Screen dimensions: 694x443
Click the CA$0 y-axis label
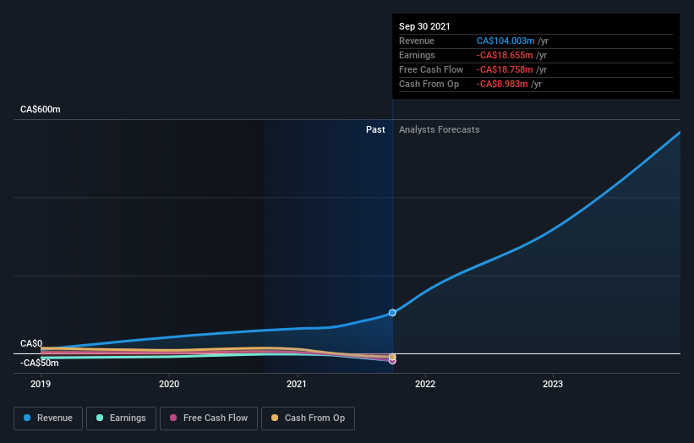point(31,343)
